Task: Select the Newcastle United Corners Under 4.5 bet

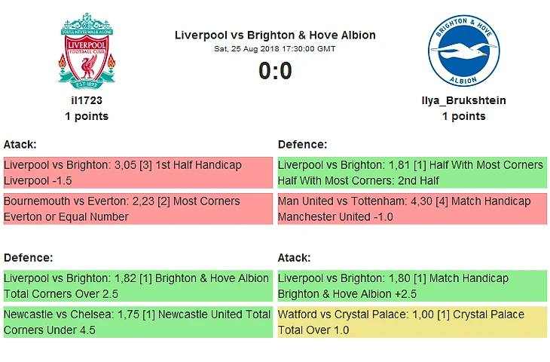Action: coord(138,322)
